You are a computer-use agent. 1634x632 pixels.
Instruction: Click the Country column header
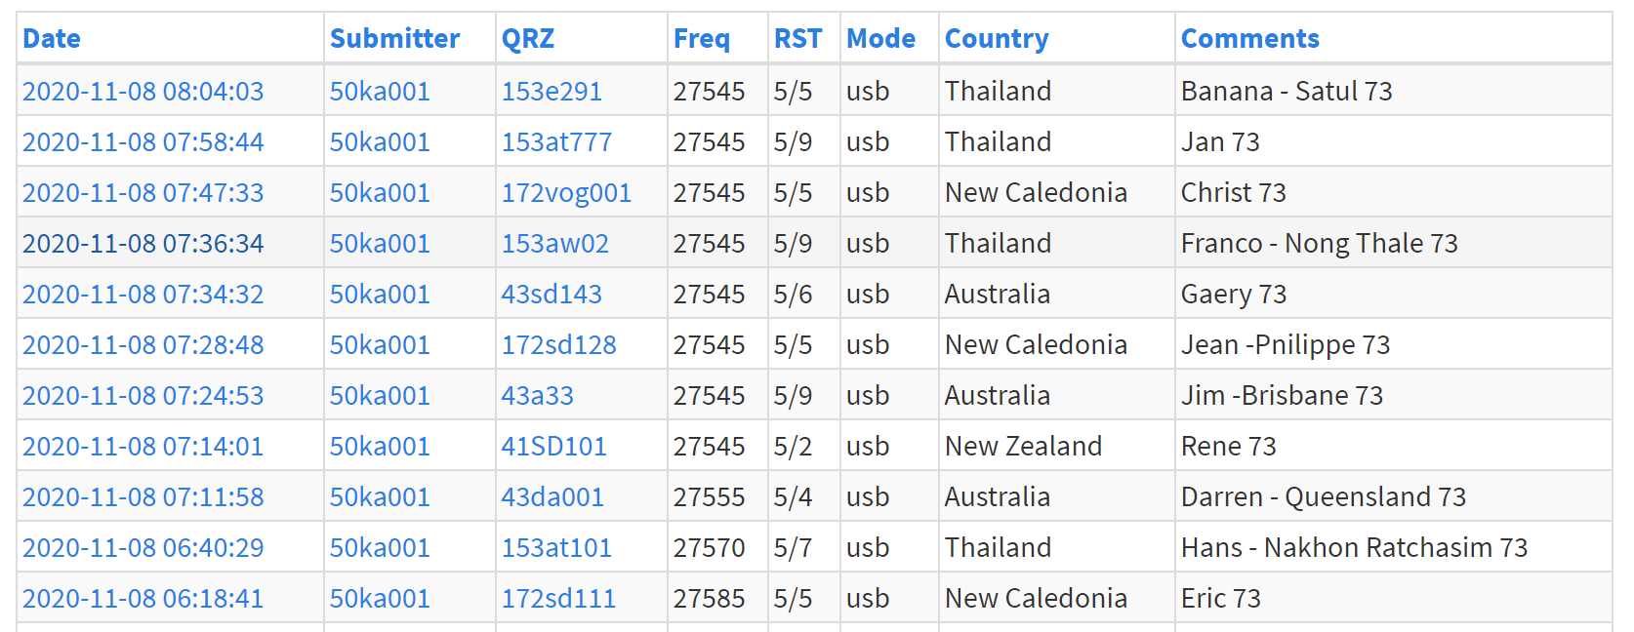click(997, 39)
